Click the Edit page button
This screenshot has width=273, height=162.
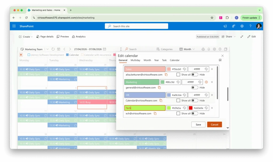(252, 37)
